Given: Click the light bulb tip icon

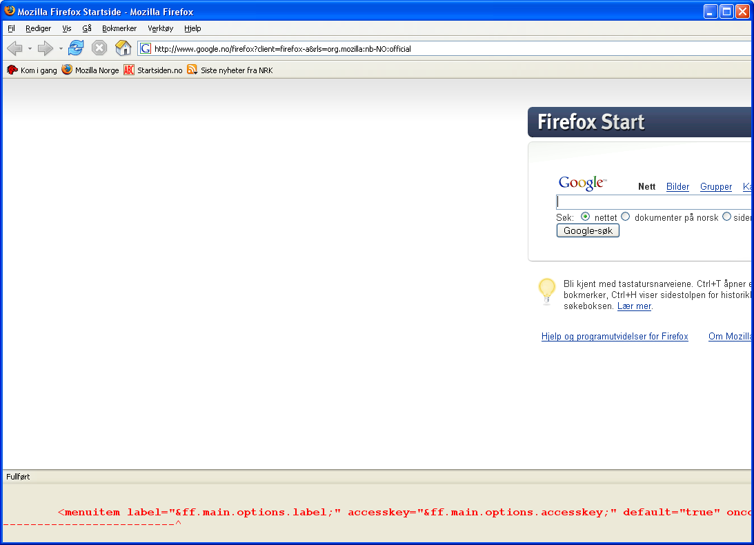Looking at the screenshot, I should click(x=547, y=291).
